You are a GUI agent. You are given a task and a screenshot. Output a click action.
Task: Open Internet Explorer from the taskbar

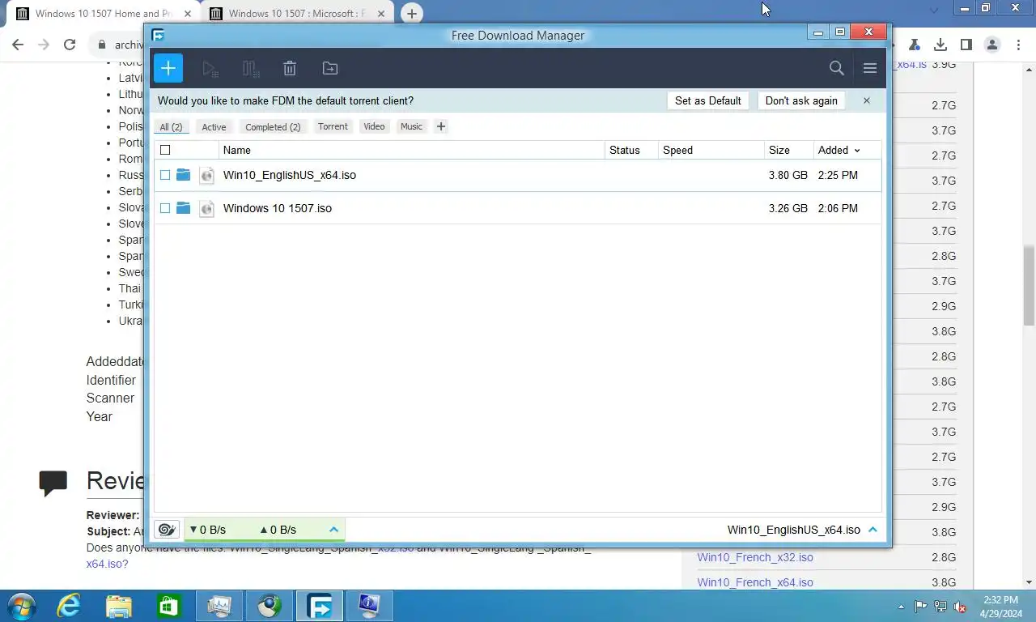[x=69, y=606]
